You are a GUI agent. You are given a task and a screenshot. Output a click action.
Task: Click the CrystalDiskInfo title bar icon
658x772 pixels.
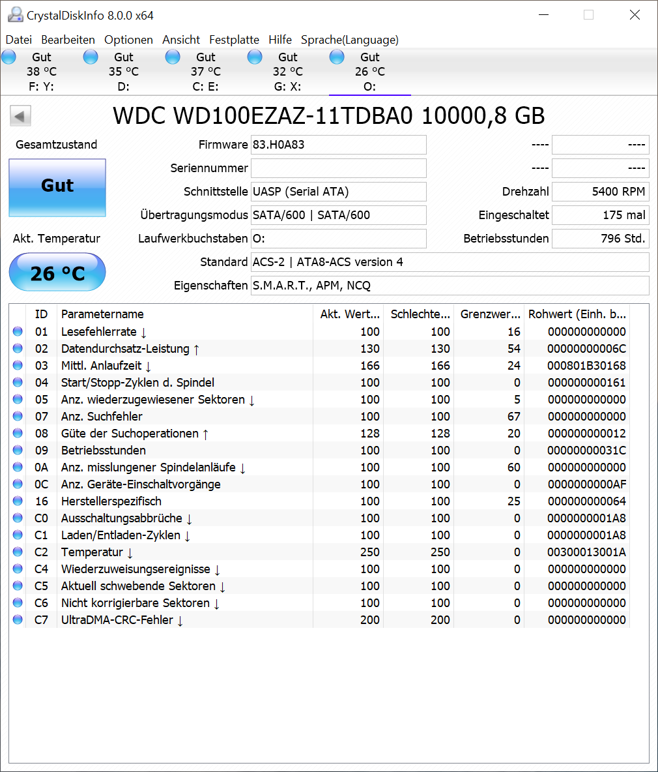(x=15, y=15)
